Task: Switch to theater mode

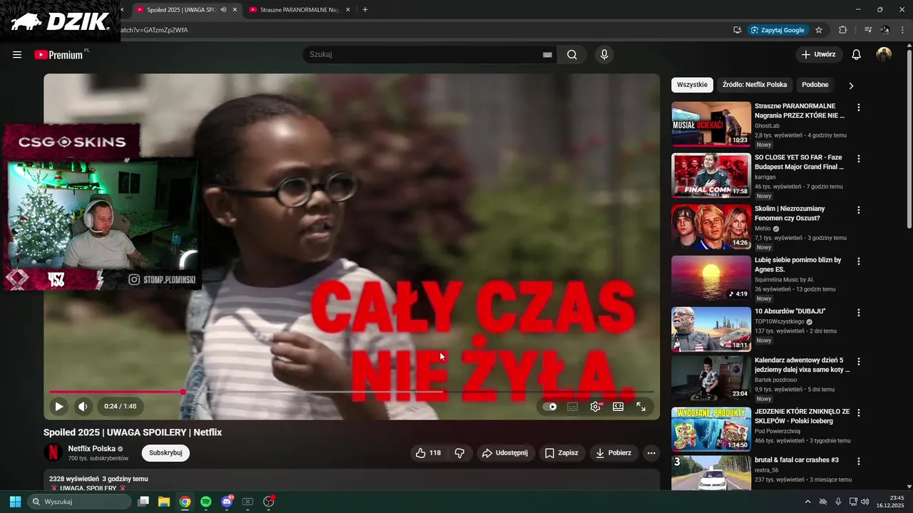Action: pos(618,407)
